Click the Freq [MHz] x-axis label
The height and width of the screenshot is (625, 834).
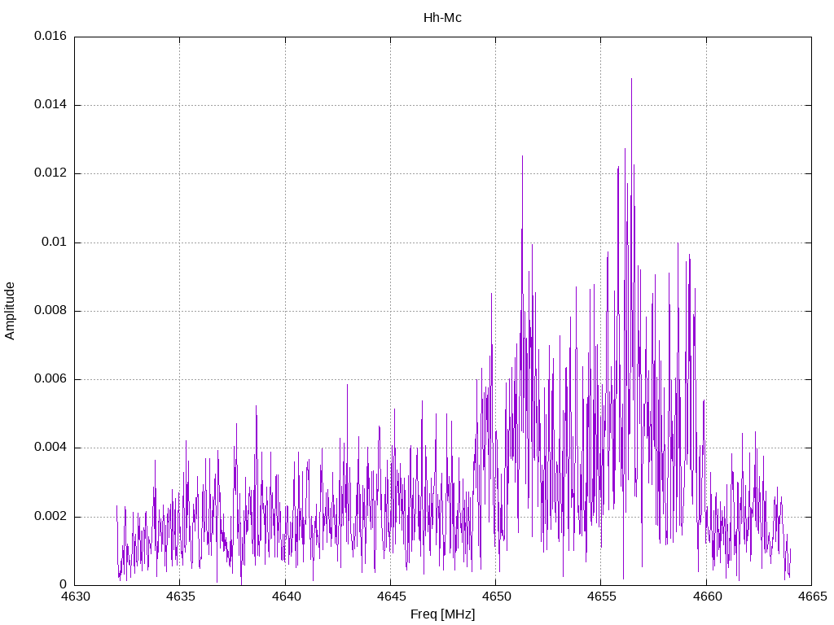442,614
